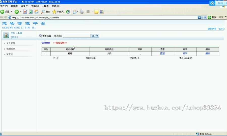Open the Forward button dropdown arrow

click(21, 12)
